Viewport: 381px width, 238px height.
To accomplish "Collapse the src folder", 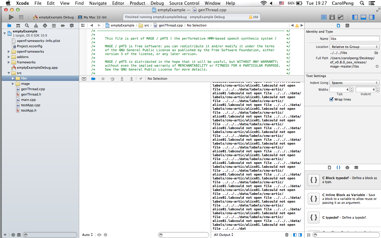I will (x=9, y=73).
